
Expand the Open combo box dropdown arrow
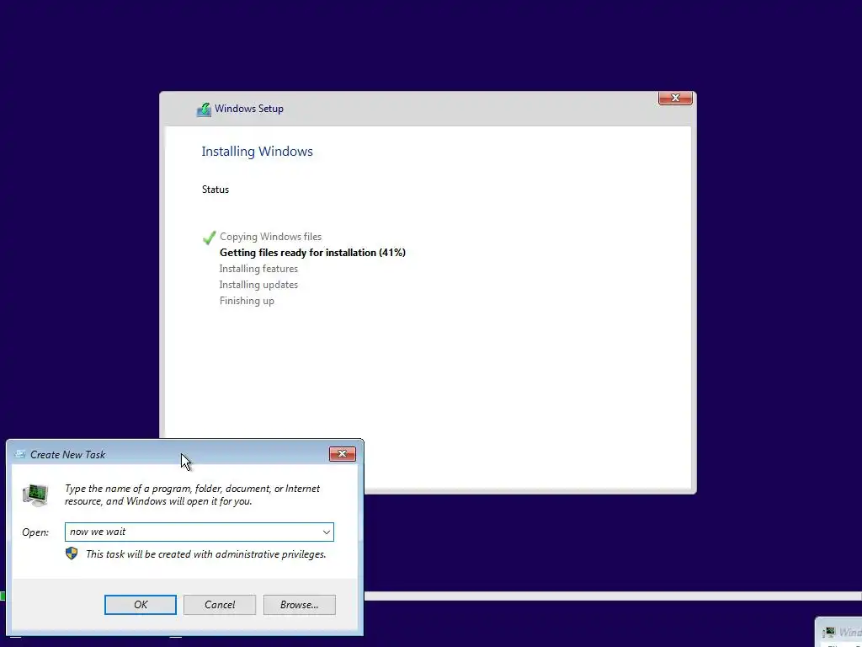coord(326,532)
